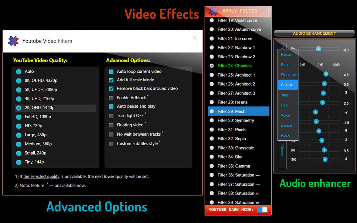Select Large, 480p quality
The height and width of the screenshot is (223, 357).
pos(19,135)
